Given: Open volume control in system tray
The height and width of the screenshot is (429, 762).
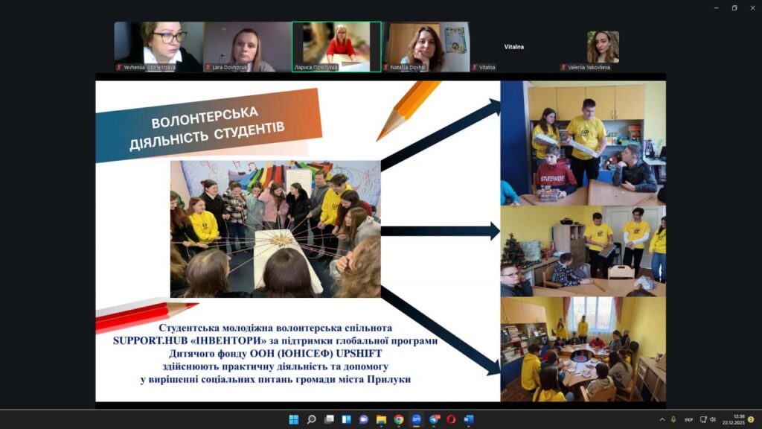Looking at the screenshot, I should tap(713, 419).
